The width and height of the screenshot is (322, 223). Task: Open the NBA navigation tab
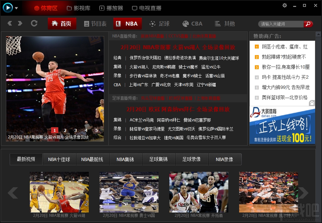(x=127, y=24)
